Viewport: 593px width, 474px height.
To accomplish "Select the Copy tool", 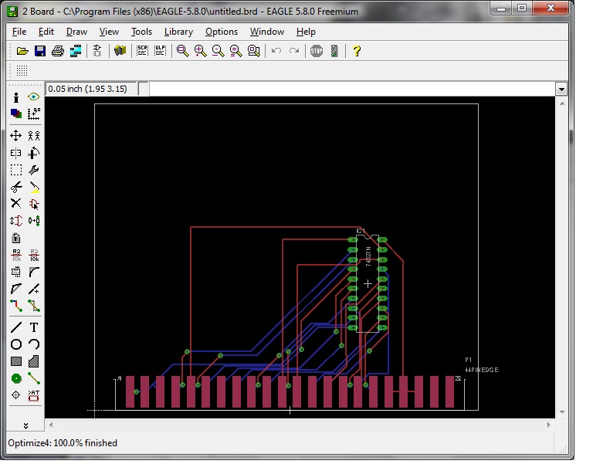I will point(34,135).
